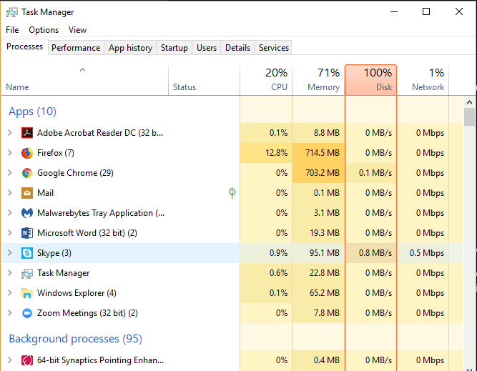
Task: Select the Background processes (95) heading
Action: coord(75,339)
